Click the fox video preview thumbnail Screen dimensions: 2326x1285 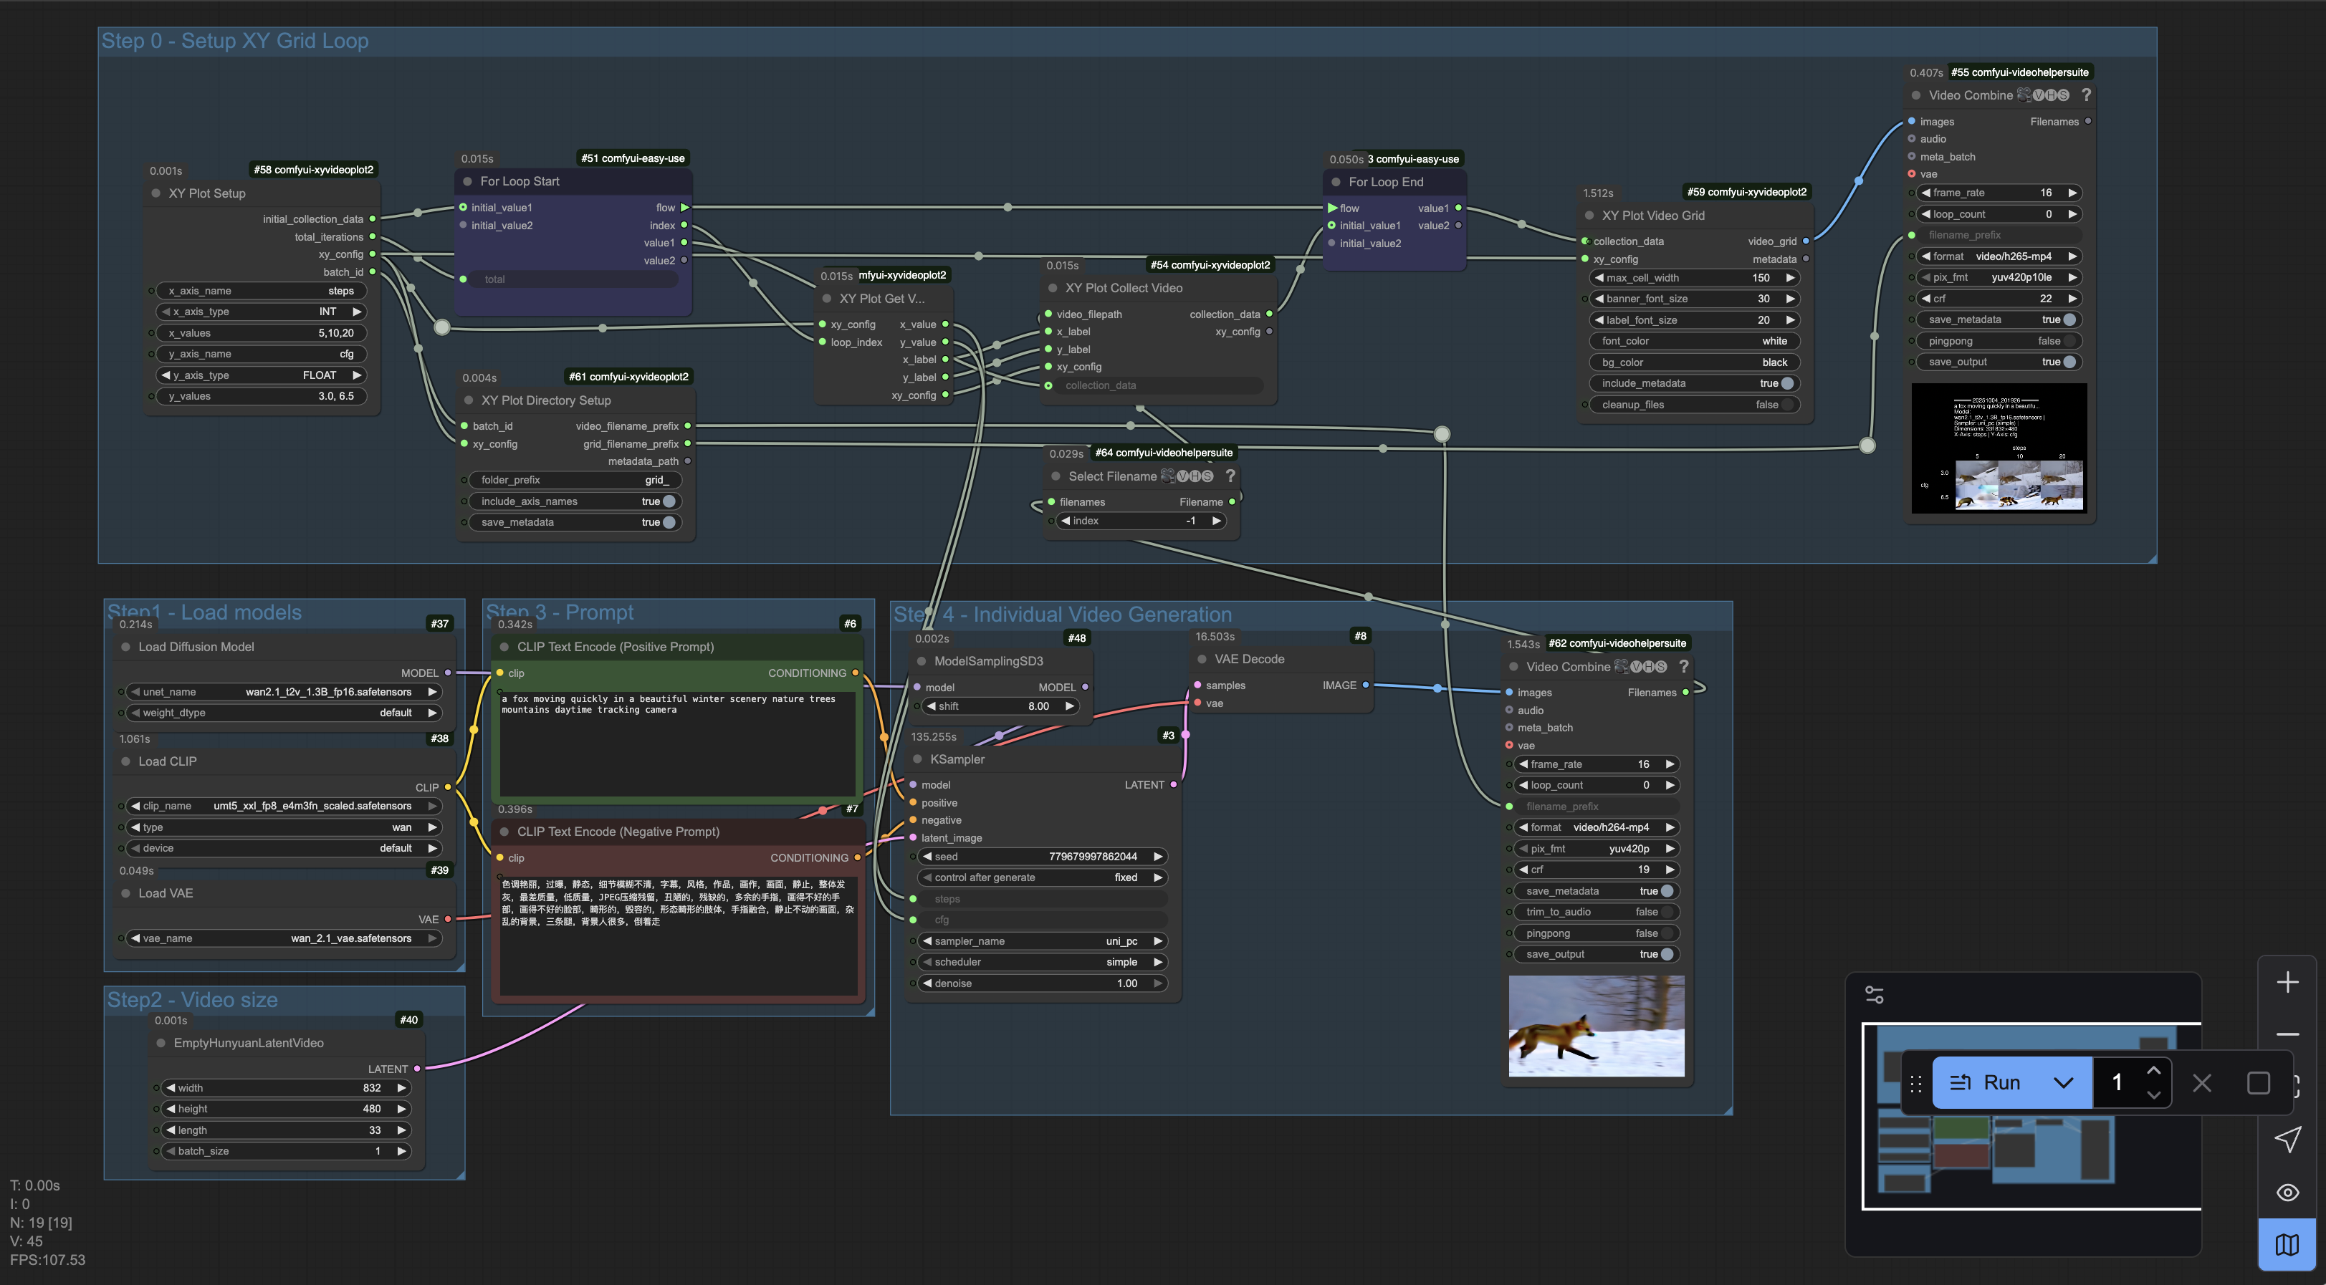pos(1597,1026)
